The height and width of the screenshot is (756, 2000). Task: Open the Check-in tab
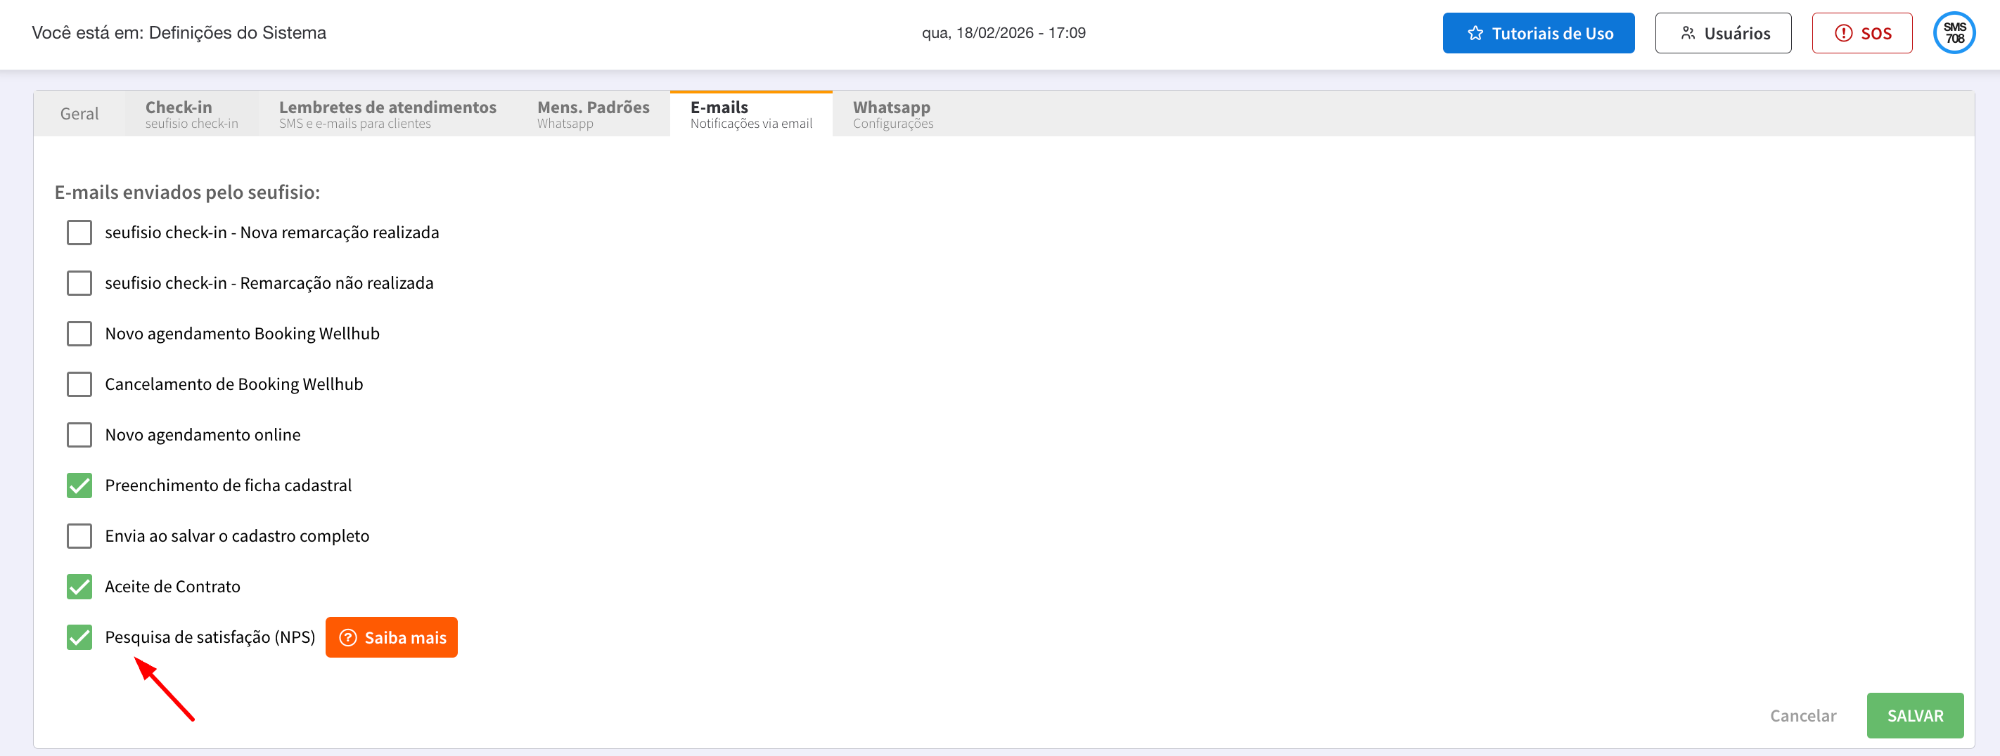point(191,114)
